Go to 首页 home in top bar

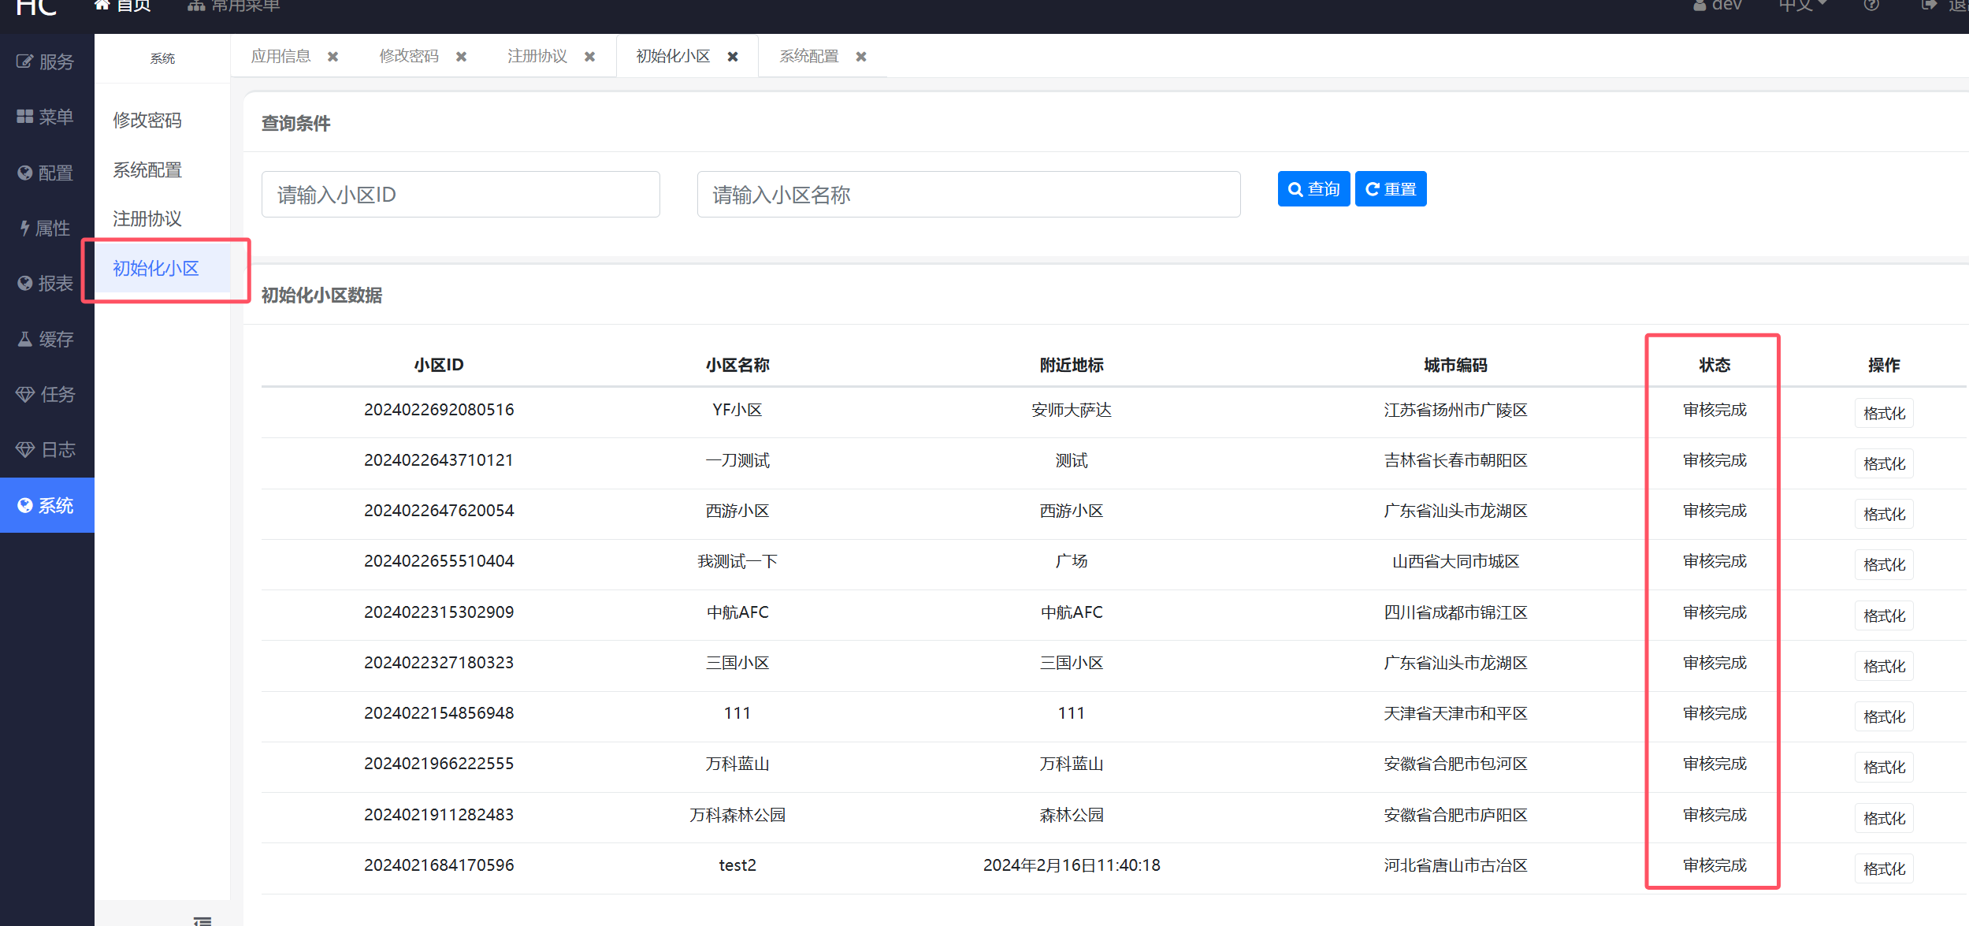pos(123,6)
